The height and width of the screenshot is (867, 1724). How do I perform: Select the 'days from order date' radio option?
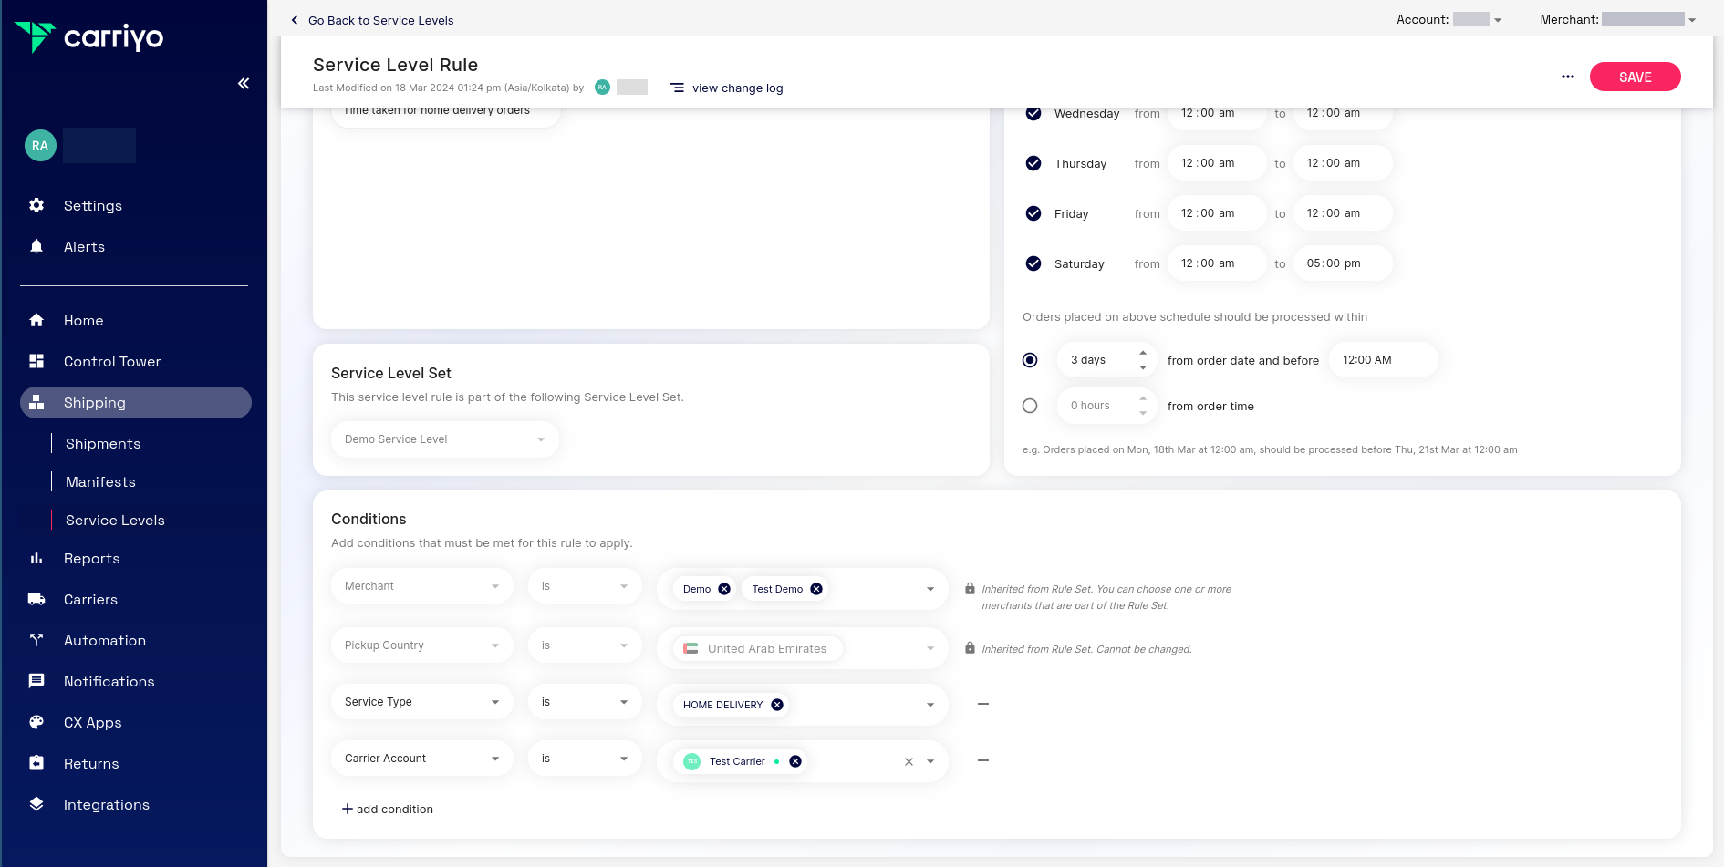tap(1030, 360)
